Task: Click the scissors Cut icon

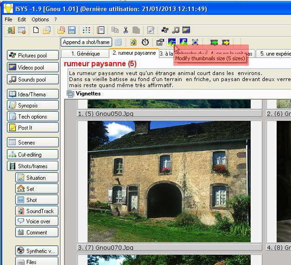Action: pyautogui.click(x=126, y=30)
